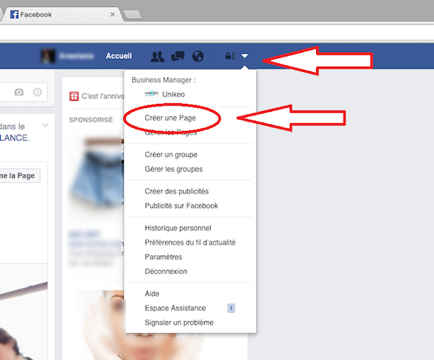The height and width of the screenshot is (360, 434).
Task: Open the messages icon in navbar
Action: (178, 56)
